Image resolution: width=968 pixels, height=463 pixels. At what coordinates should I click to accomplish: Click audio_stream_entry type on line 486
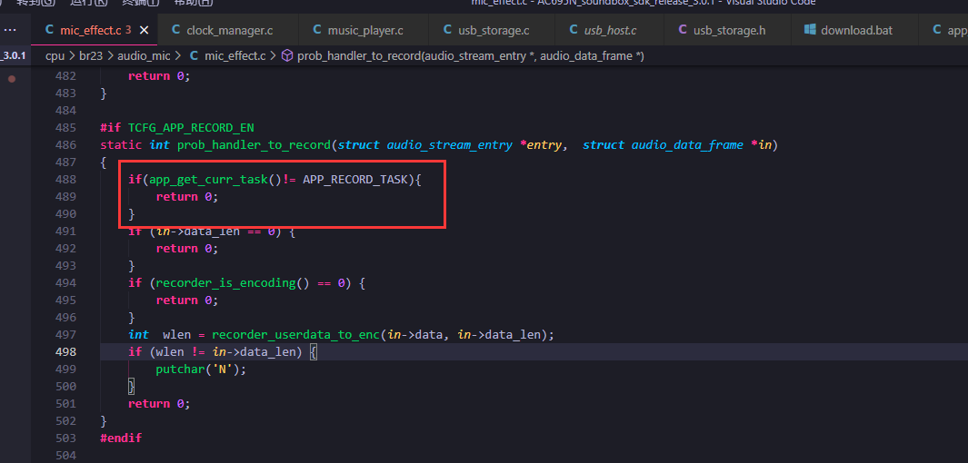[x=449, y=145]
